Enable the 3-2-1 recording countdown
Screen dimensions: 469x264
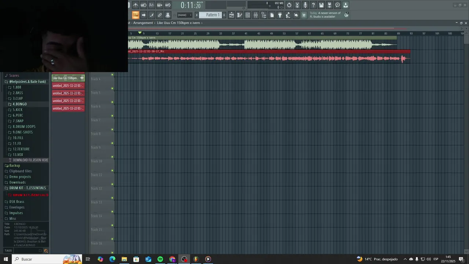(152, 5)
